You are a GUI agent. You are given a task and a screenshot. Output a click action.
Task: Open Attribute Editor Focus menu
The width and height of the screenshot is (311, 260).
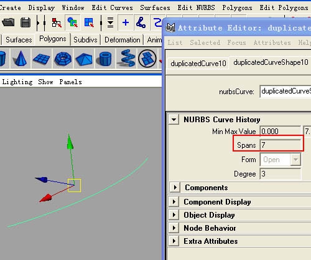[236, 42]
